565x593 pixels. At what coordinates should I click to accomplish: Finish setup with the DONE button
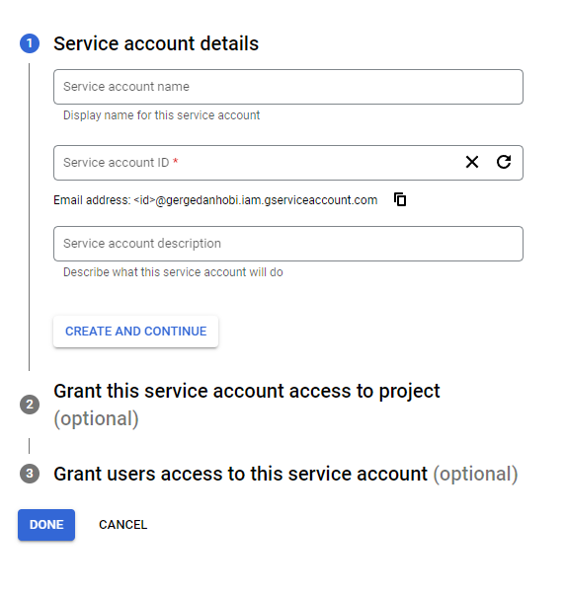pyautogui.click(x=46, y=525)
